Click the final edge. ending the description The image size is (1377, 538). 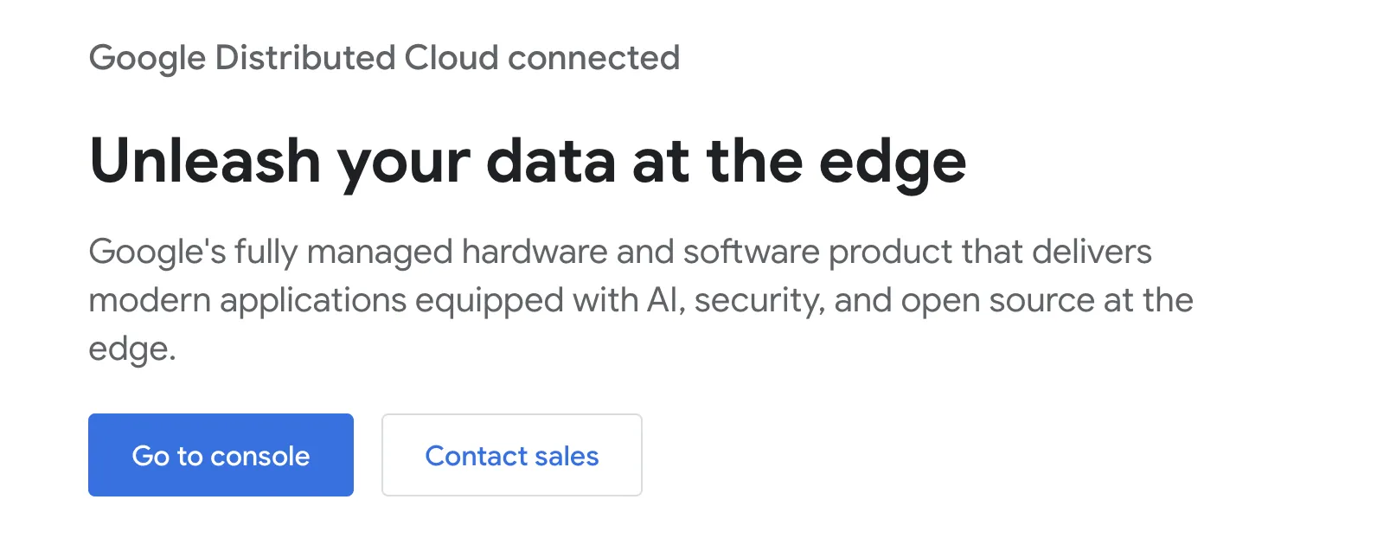131,349
